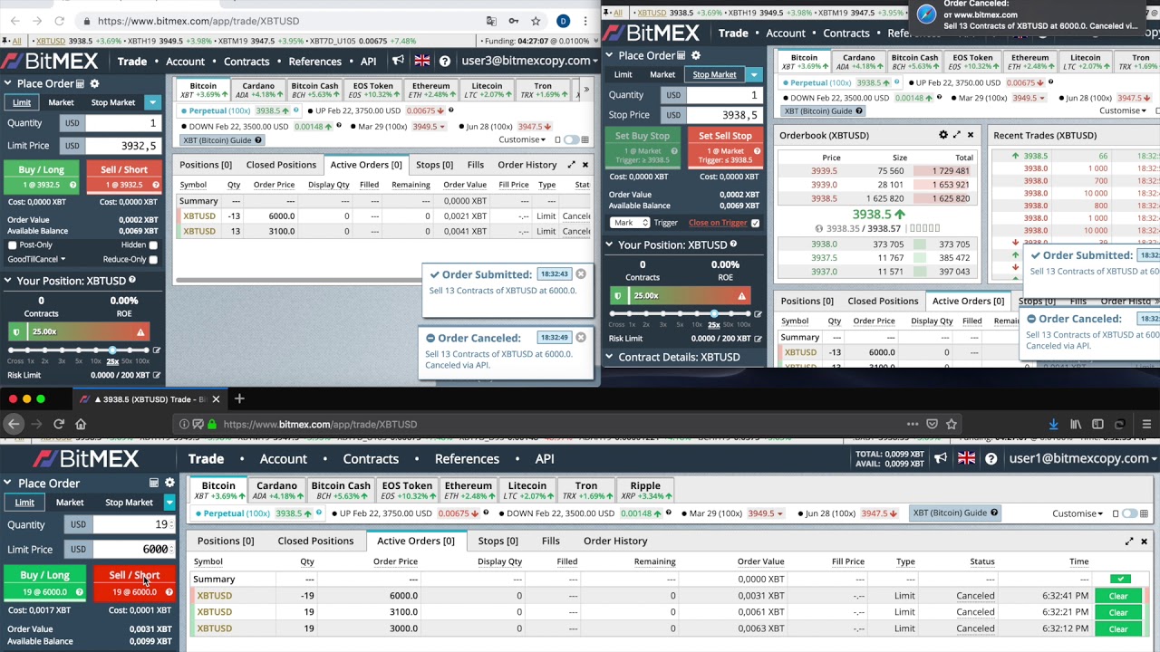Focus the Stop Price field in Safari

point(722,115)
